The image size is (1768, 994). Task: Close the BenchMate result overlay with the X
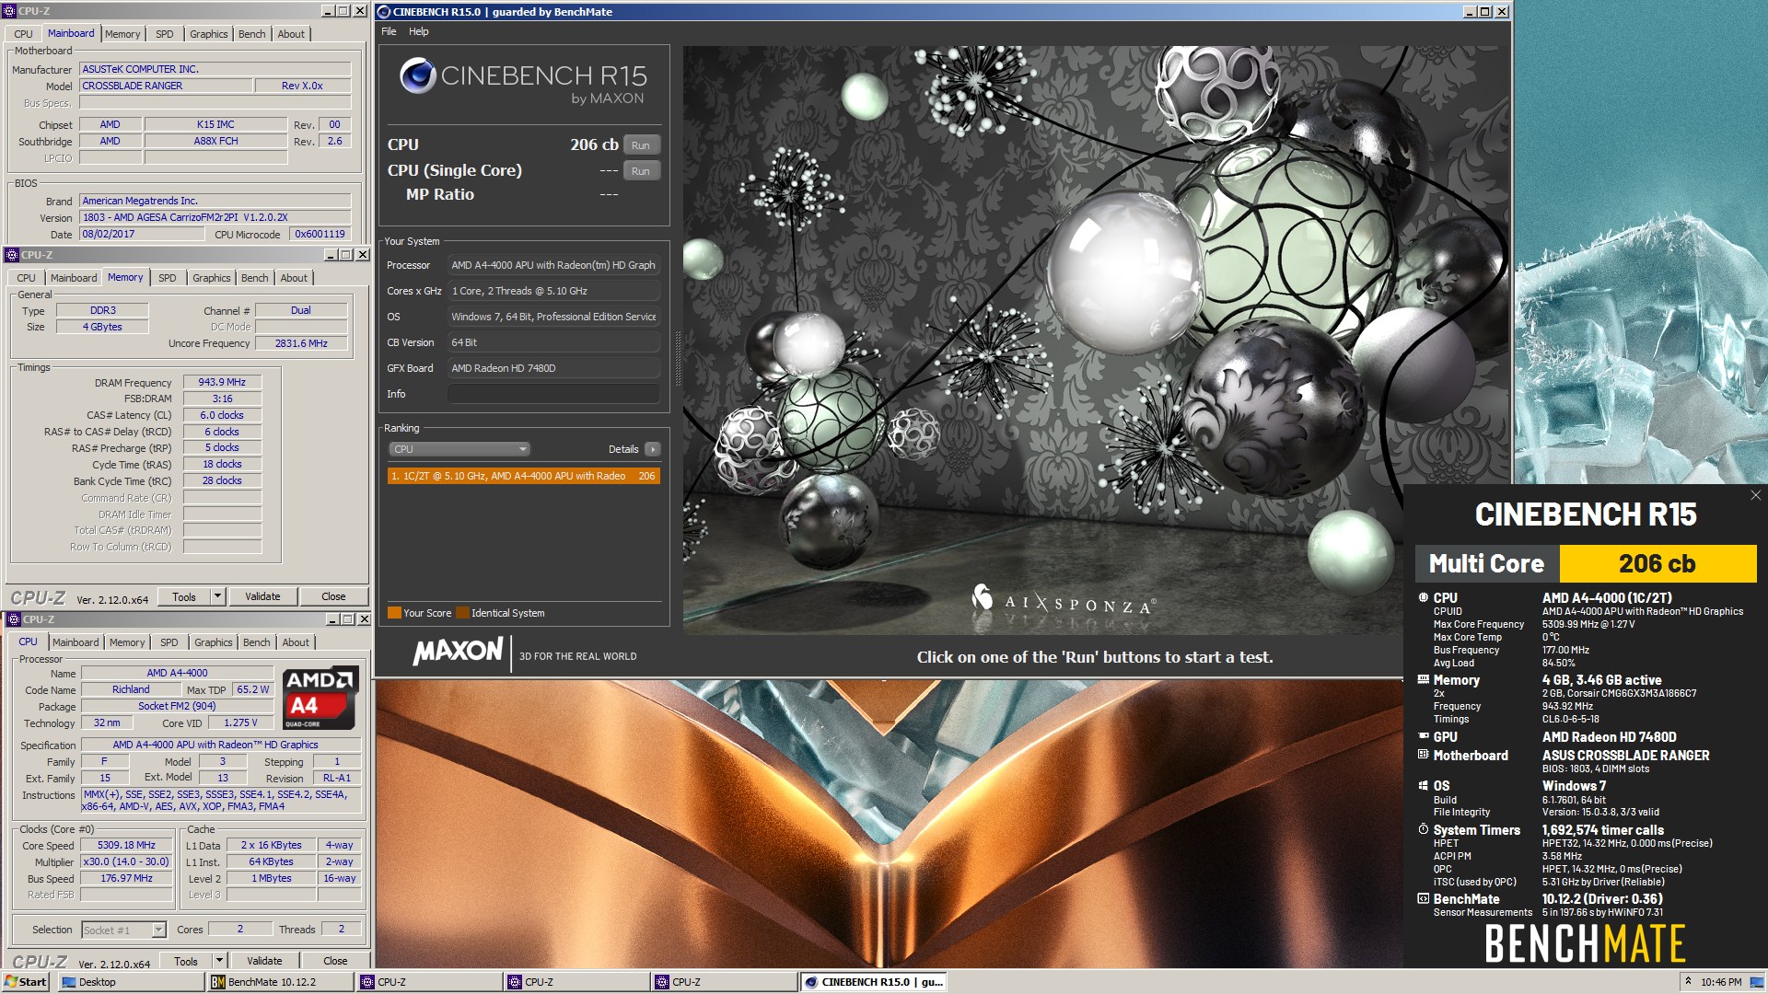[x=1755, y=495]
